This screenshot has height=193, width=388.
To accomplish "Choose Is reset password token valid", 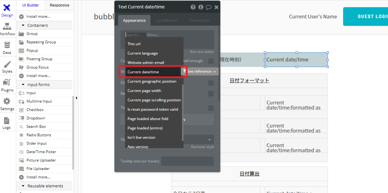I will [153, 109].
